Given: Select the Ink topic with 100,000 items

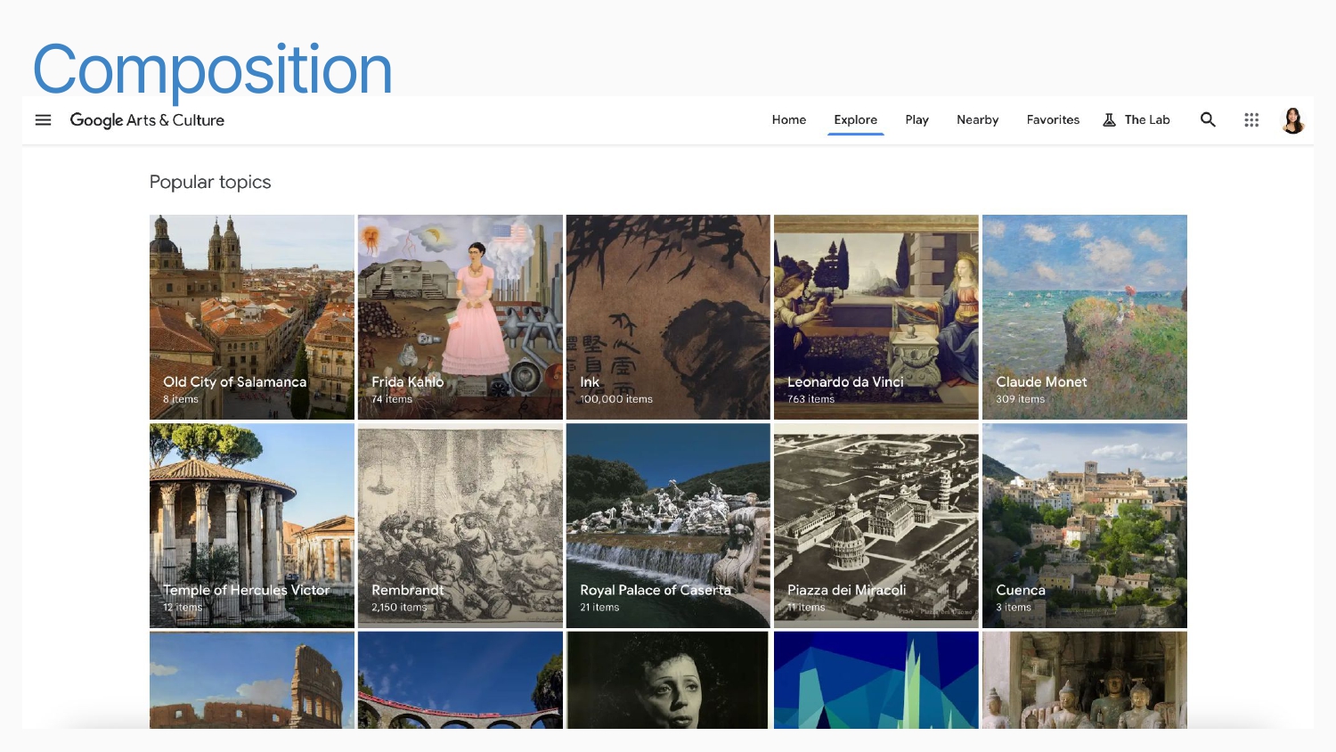Looking at the screenshot, I should coord(668,317).
